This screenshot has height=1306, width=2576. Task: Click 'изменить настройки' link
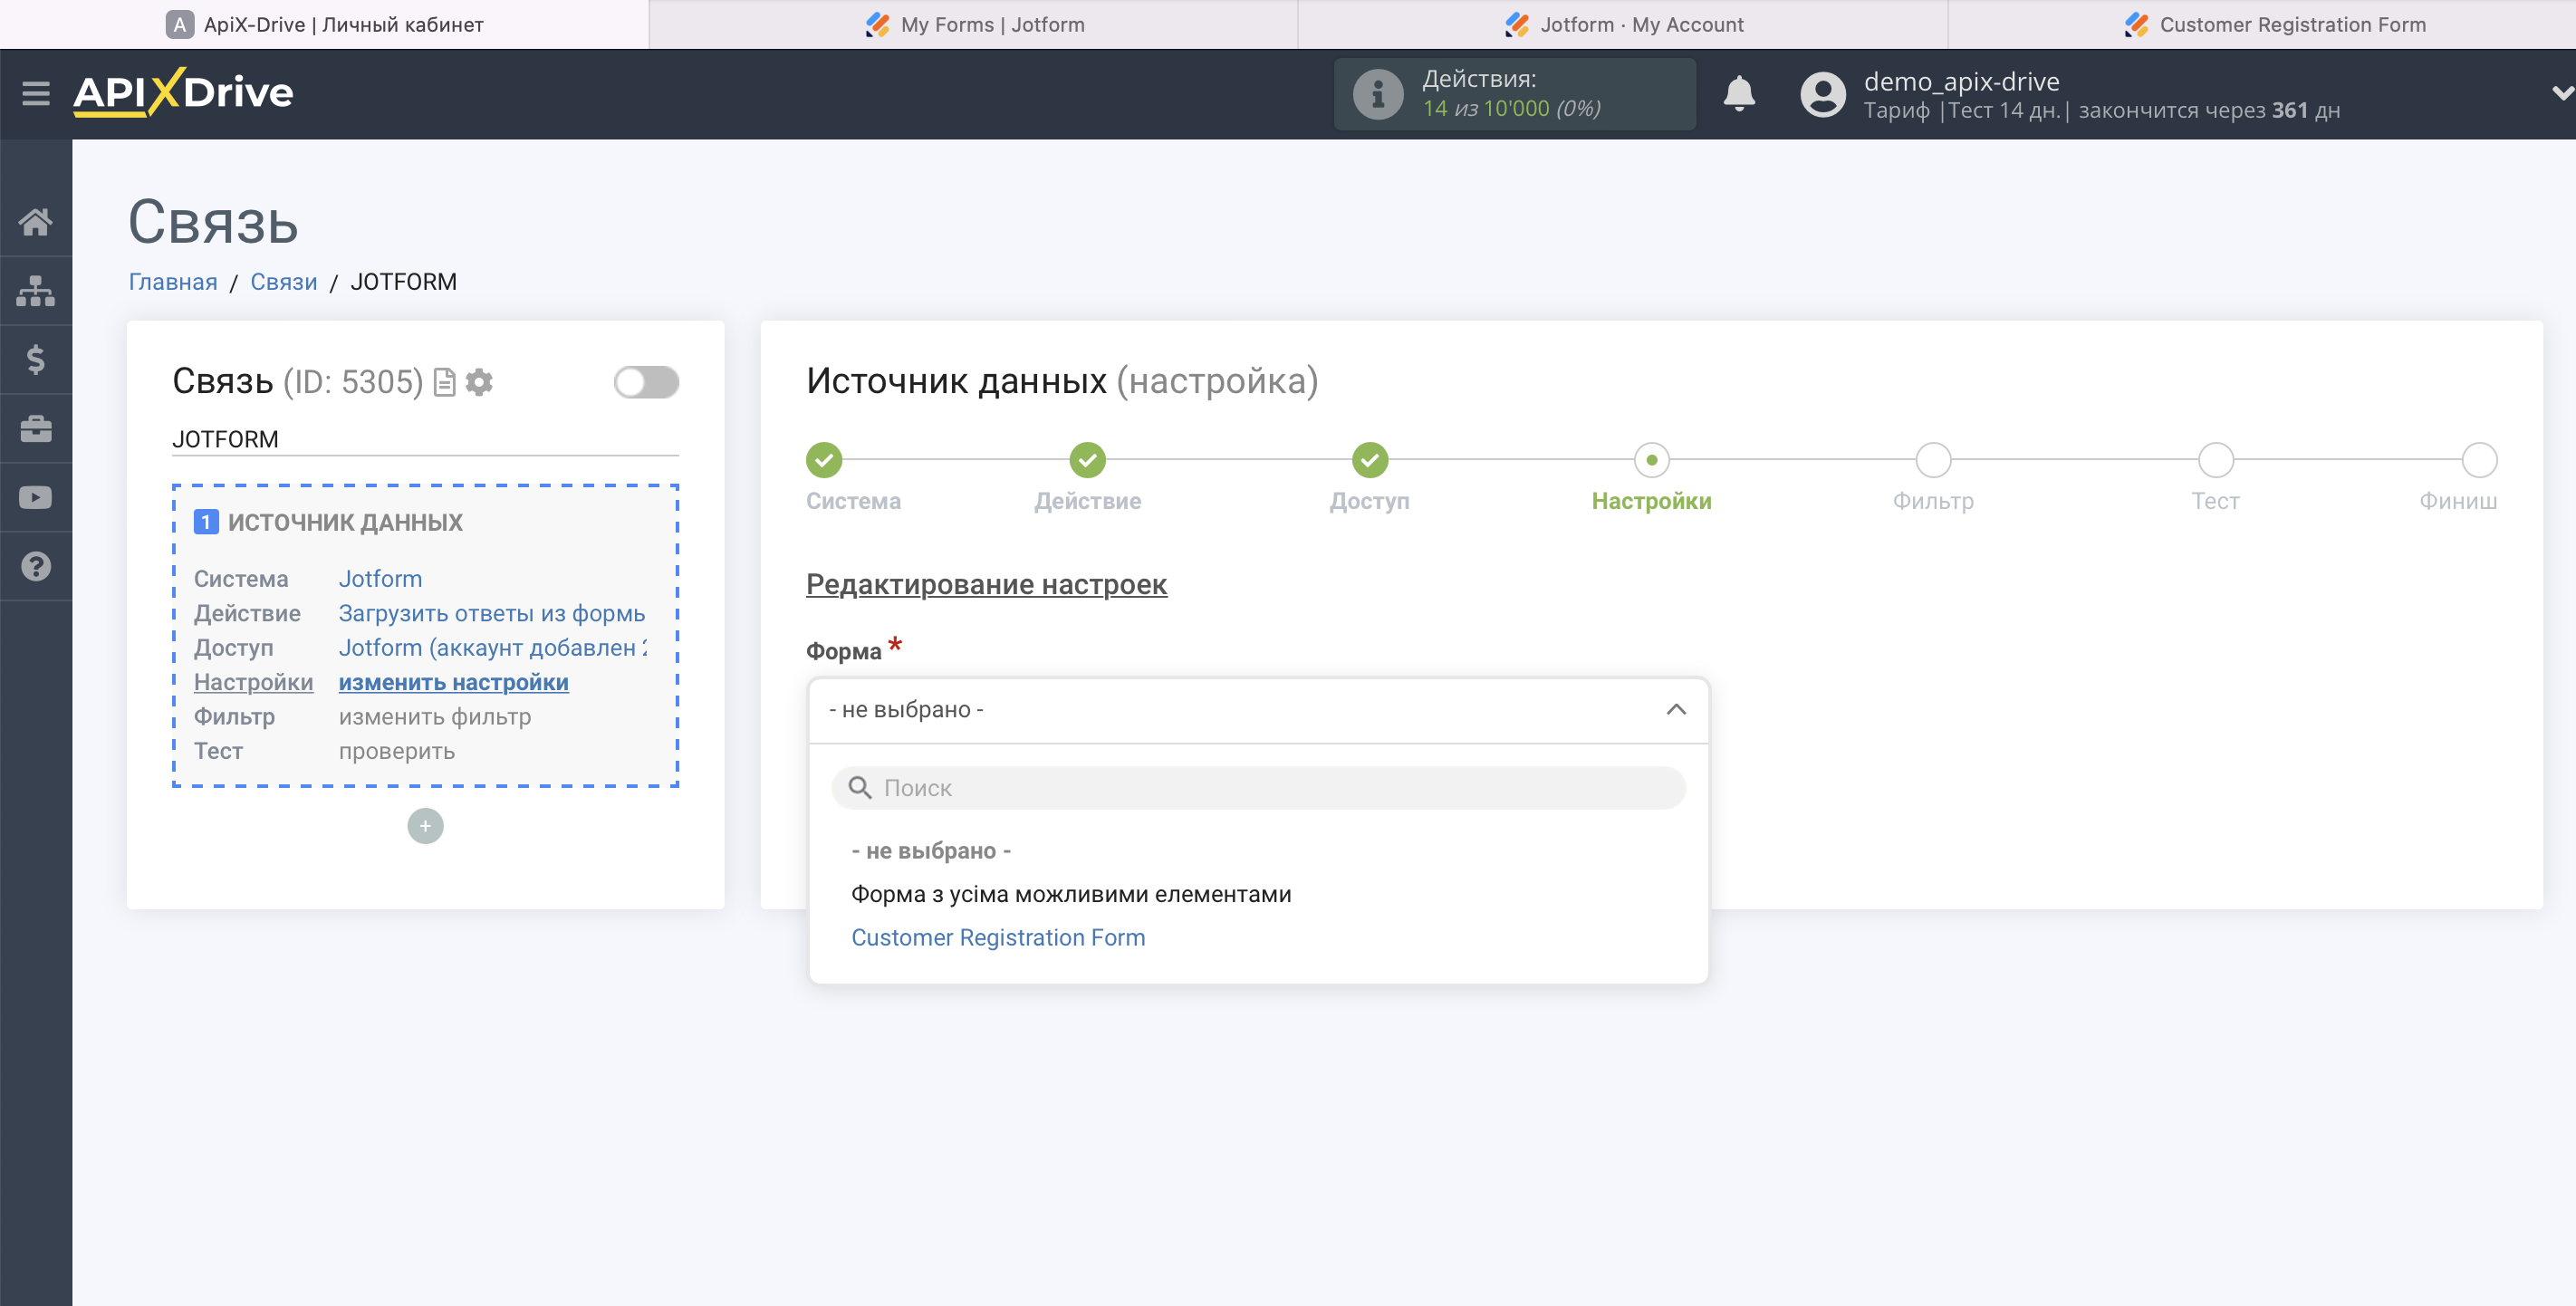point(453,682)
